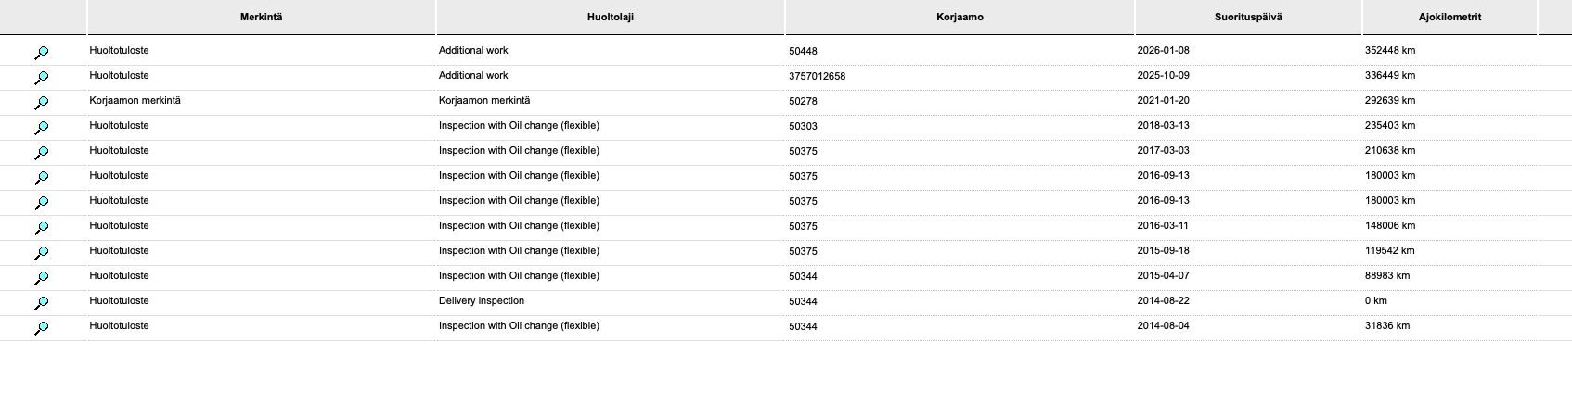This screenshot has width=1572, height=418.
Task: Click magnifier icon for 336449 km row
Action: click(x=42, y=78)
